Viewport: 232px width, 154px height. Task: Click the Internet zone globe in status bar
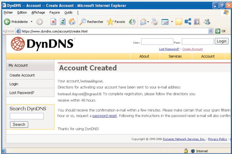pyautogui.click(x=193, y=151)
